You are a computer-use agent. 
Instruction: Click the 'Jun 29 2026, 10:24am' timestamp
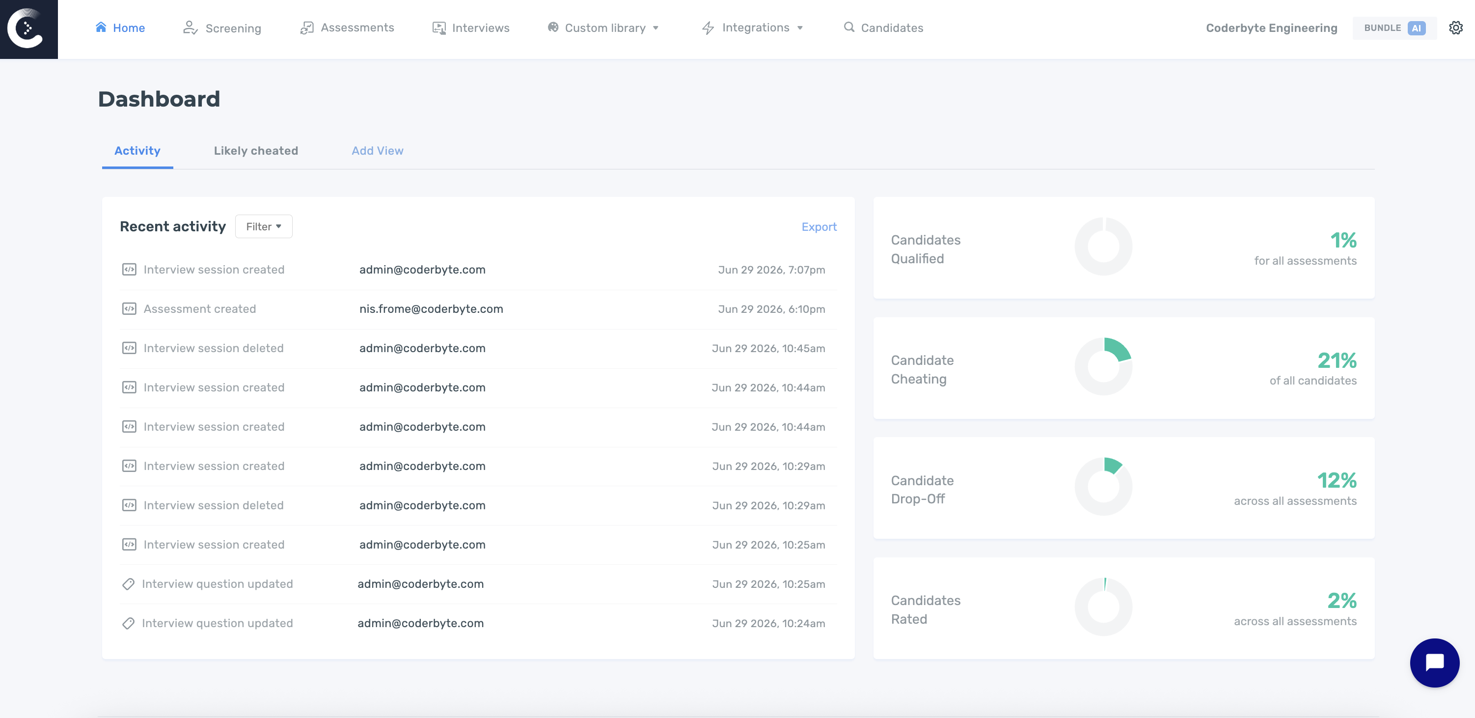(768, 624)
